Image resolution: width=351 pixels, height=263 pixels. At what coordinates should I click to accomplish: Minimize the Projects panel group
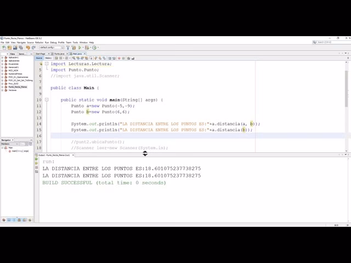point(31,54)
